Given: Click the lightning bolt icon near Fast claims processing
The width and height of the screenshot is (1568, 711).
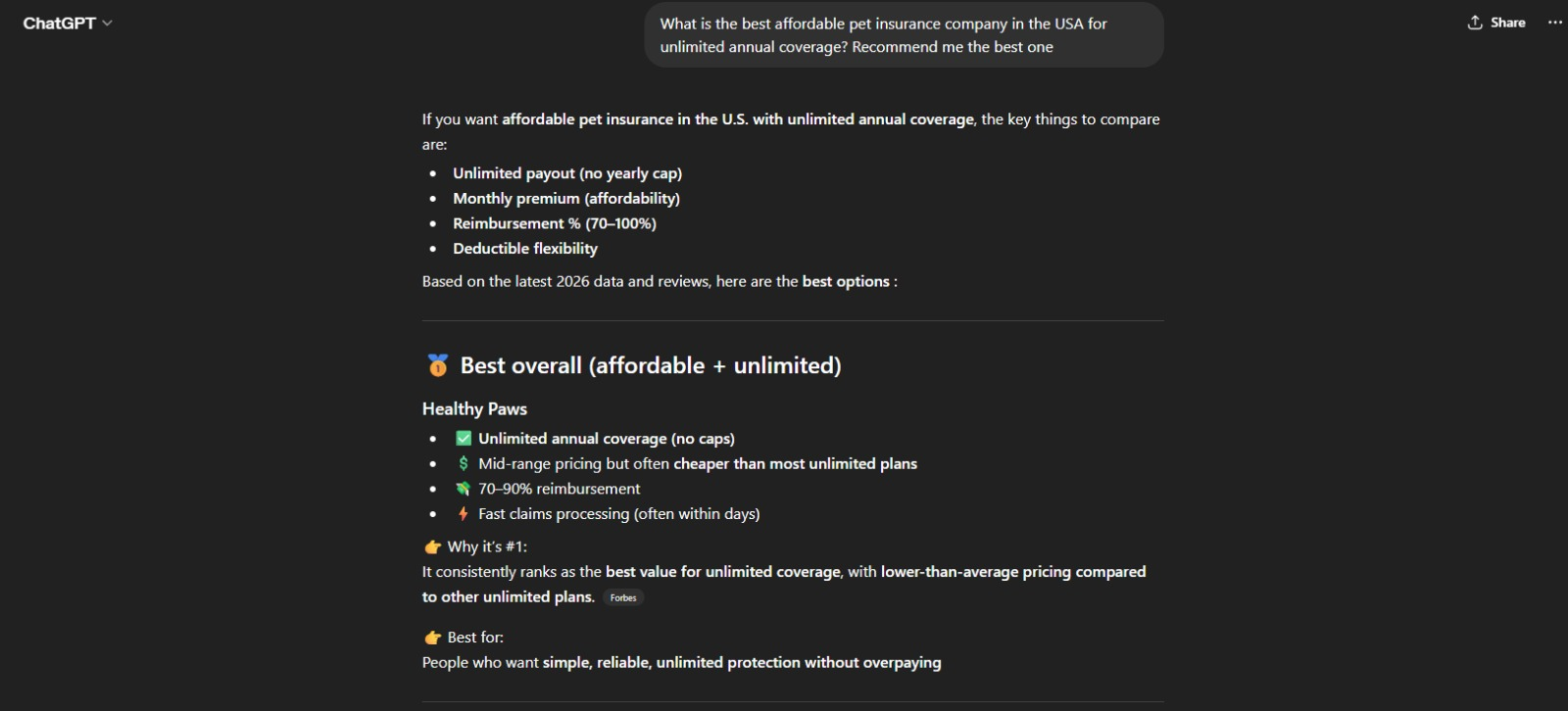Looking at the screenshot, I should tap(463, 512).
